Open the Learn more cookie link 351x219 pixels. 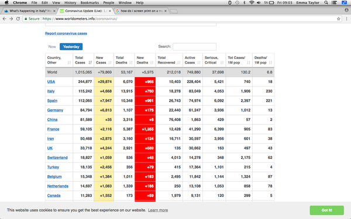(158, 210)
